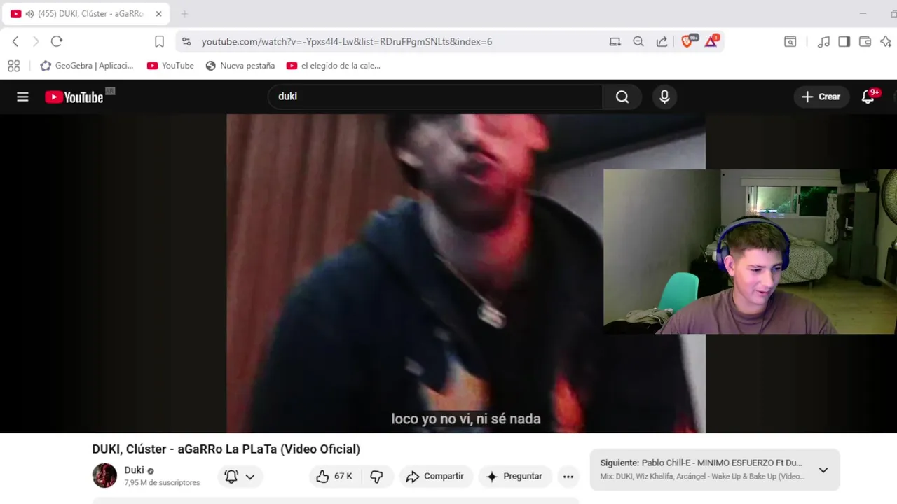Click the Compartir share button
Image resolution: width=897 pixels, height=504 pixels.
tap(434, 477)
